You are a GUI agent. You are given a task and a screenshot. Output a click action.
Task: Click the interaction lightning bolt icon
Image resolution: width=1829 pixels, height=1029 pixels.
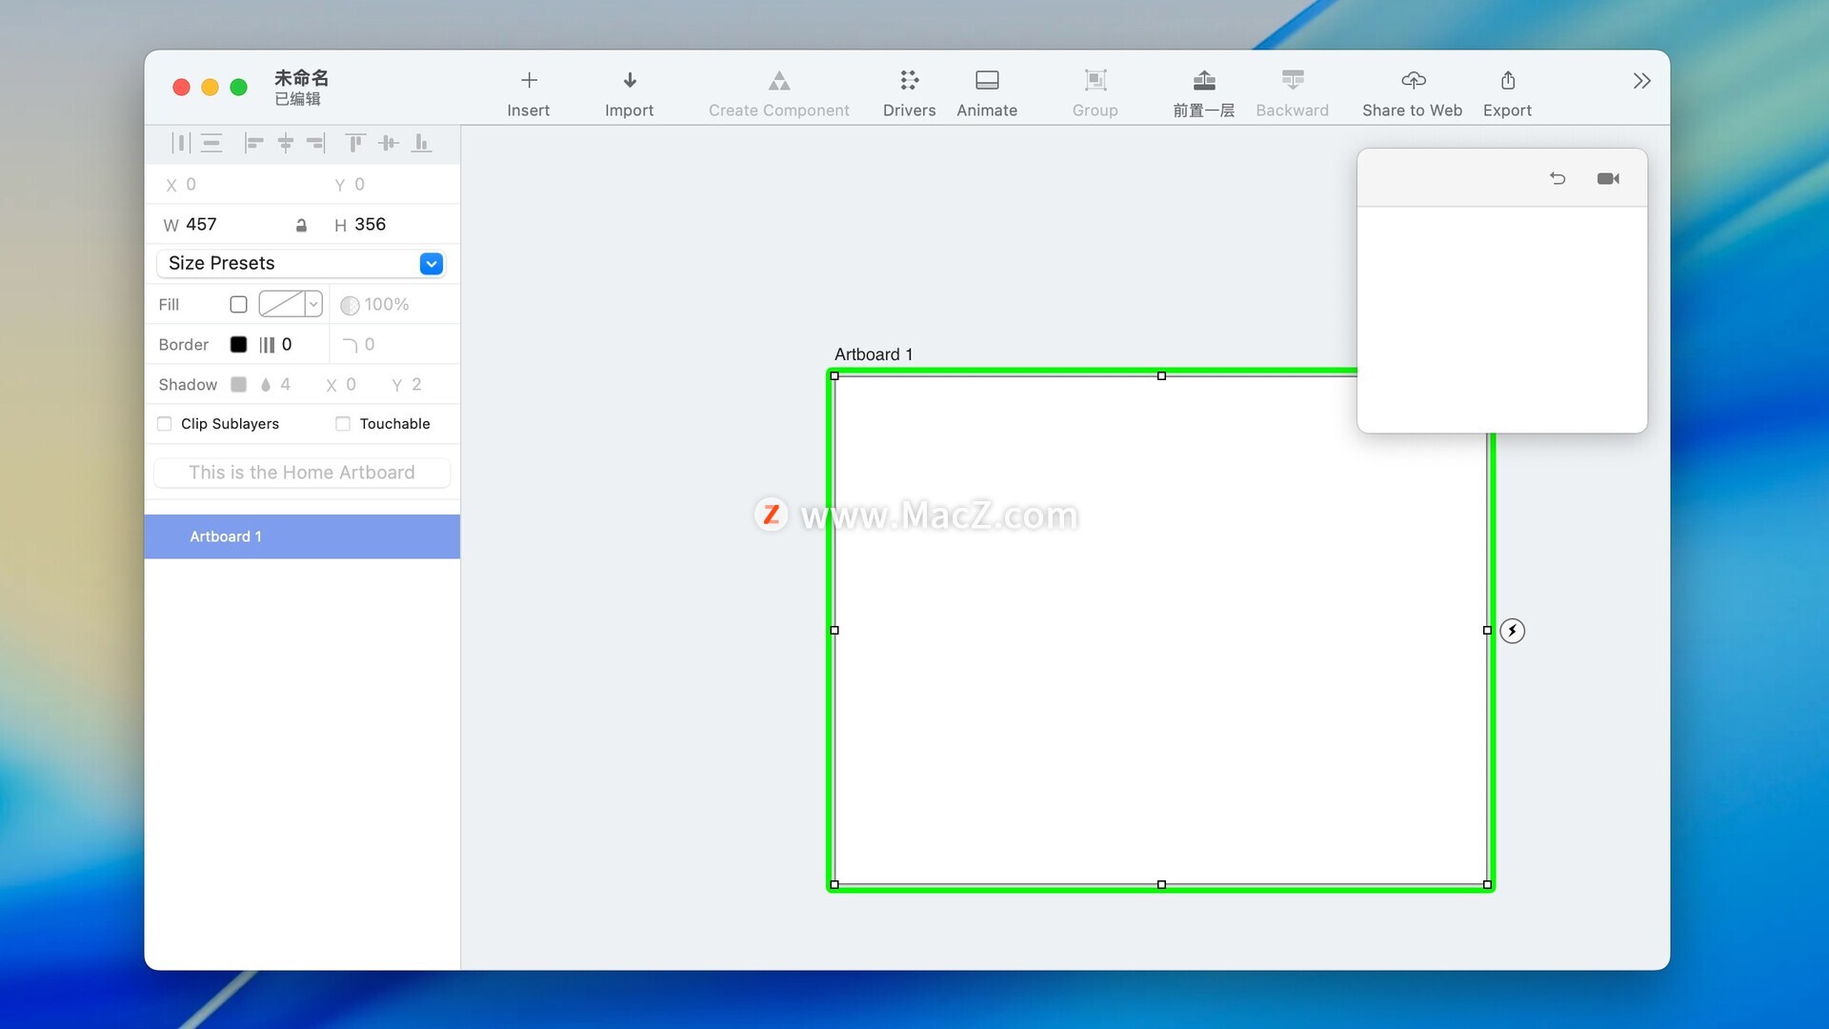click(1512, 631)
